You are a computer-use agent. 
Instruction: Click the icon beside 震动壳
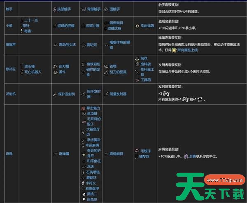[84, 45]
